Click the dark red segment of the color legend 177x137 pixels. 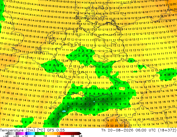(x=72, y=133)
